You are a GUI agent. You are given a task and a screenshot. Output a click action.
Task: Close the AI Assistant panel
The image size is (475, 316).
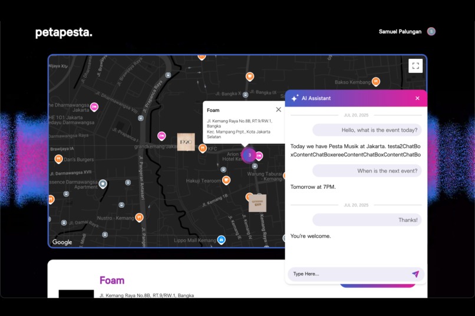(417, 98)
